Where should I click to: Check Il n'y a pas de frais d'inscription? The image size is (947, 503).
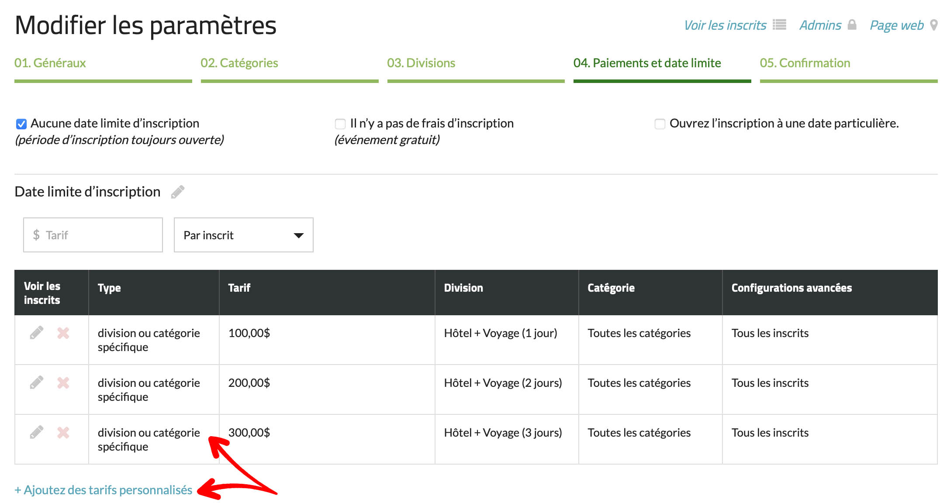click(340, 124)
